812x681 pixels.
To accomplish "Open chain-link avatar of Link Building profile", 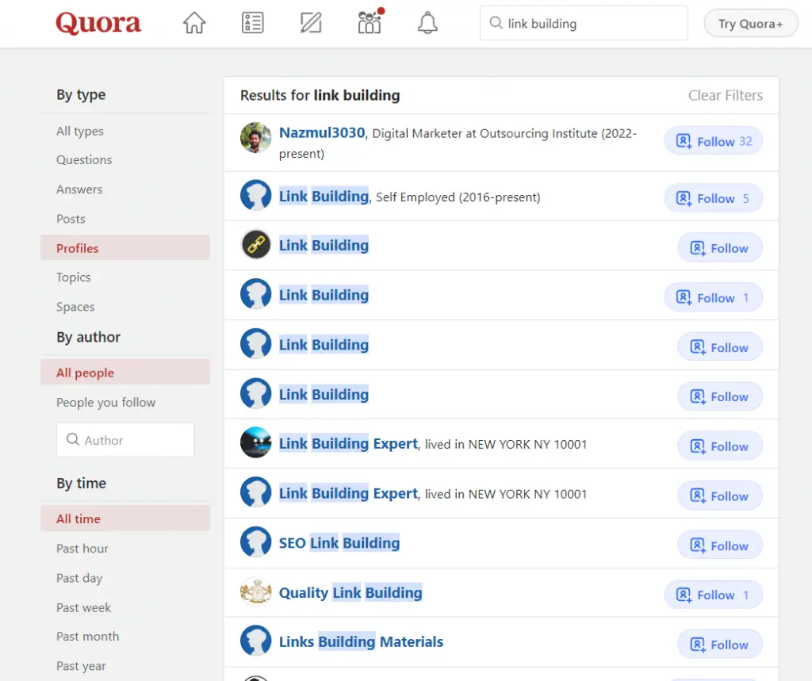I will [x=256, y=244].
